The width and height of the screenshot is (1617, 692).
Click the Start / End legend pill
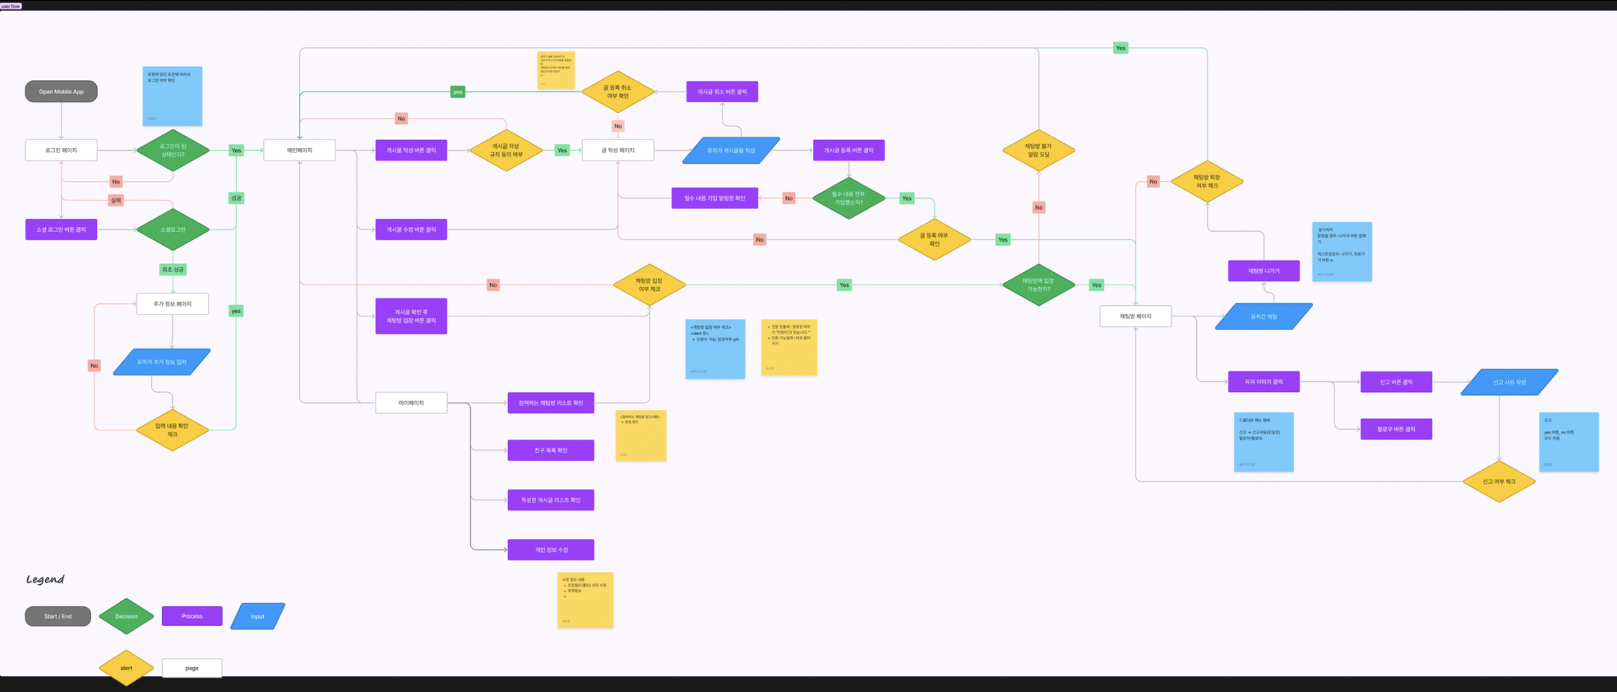[58, 616]
